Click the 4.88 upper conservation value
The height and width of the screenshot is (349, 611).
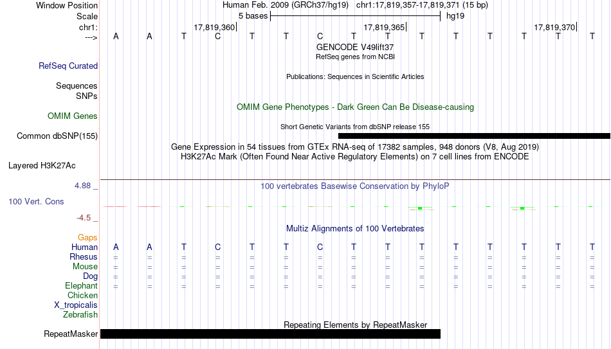(82, 186)
